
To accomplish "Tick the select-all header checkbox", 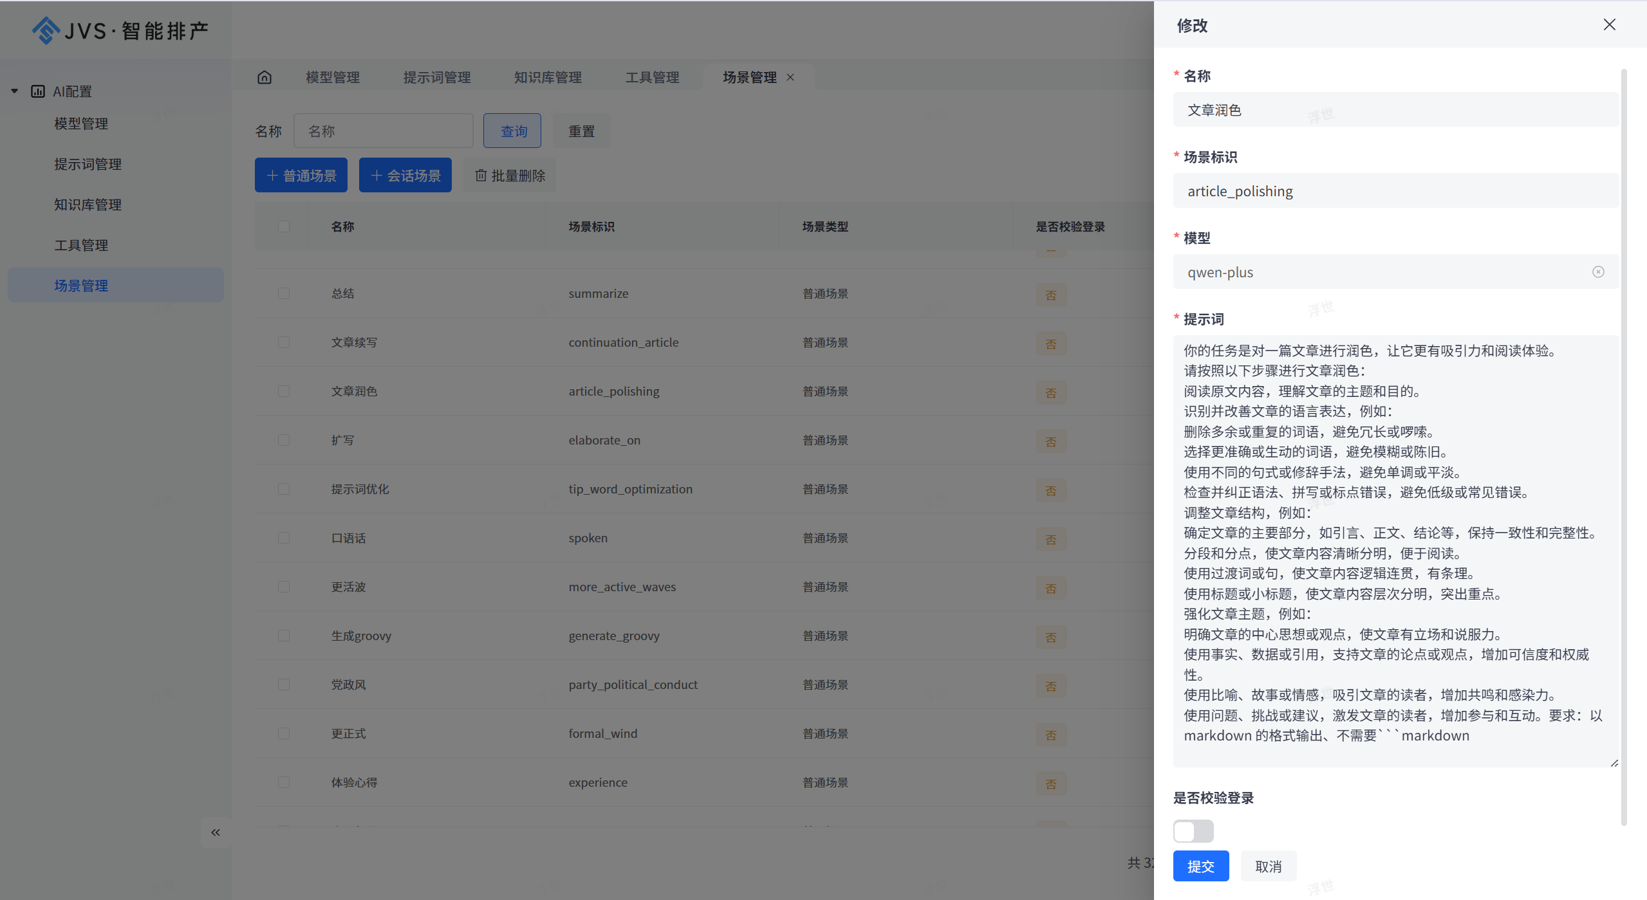I will [x=284, y=226].
